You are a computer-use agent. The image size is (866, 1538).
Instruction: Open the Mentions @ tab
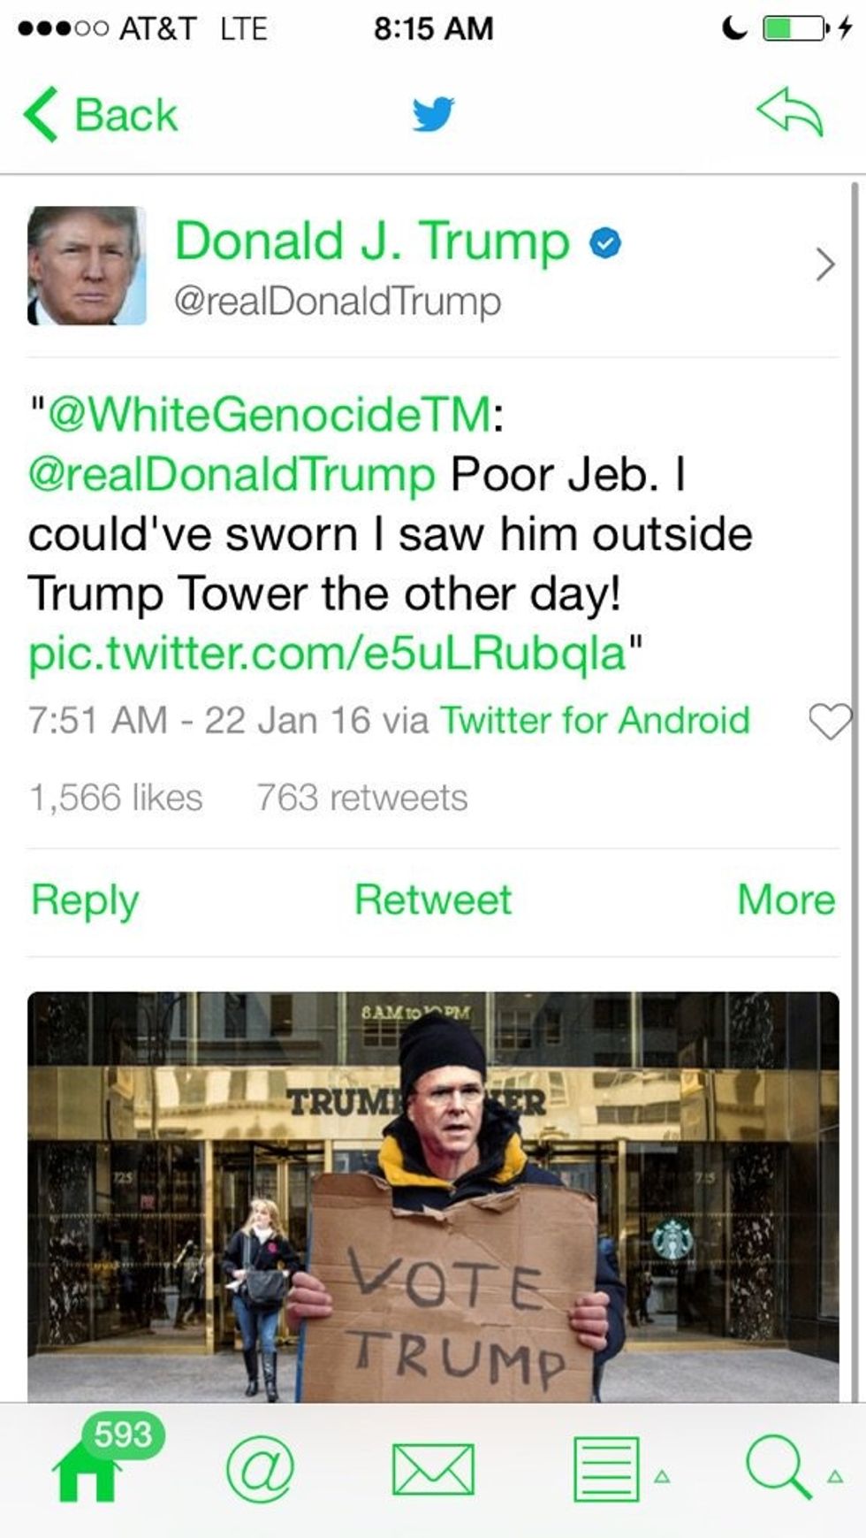(x=260, y=1470)
